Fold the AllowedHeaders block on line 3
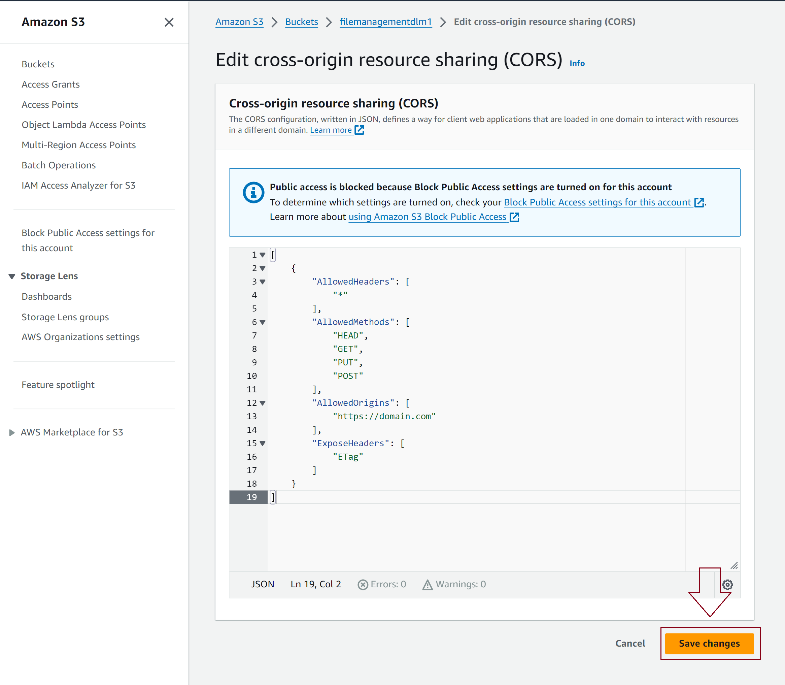785x685 pixels. click(x=263, y=282)
